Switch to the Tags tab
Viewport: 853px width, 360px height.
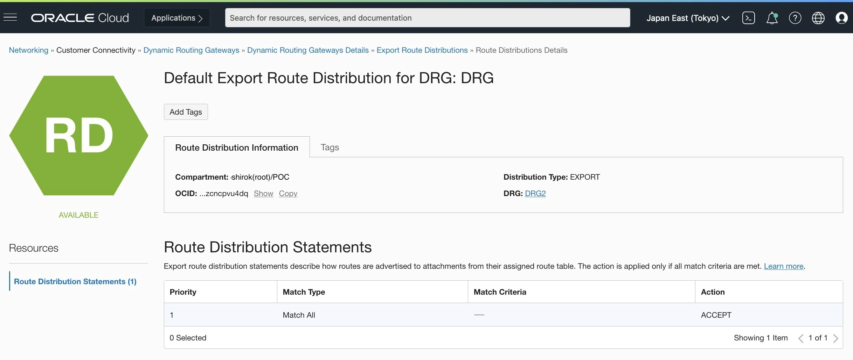pyautogui.click(x=330, y=147)
